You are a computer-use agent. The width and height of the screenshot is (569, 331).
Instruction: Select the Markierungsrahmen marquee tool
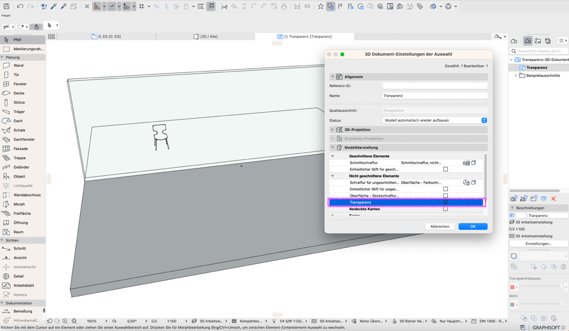(x=22, y=49)
